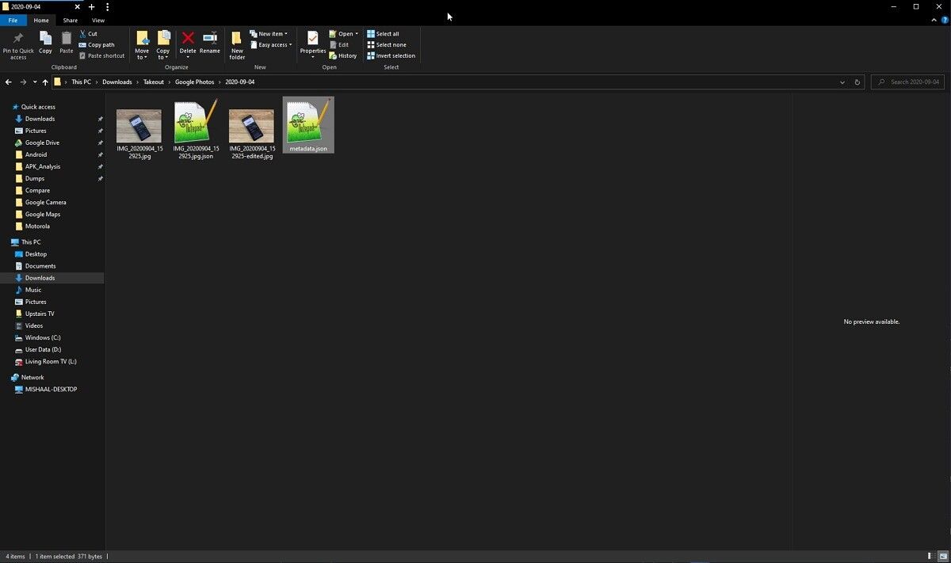
Task: Activate the Cut scissors icon
Action: point(82,33)
